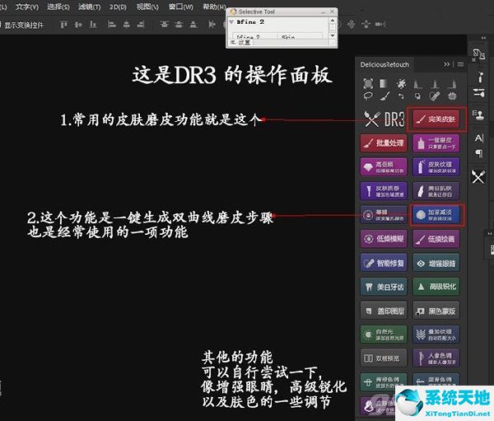The image size is (494, 421).
Task: Click the 美白肌肤 skin whitening button
Action: [x=436, y=191]
